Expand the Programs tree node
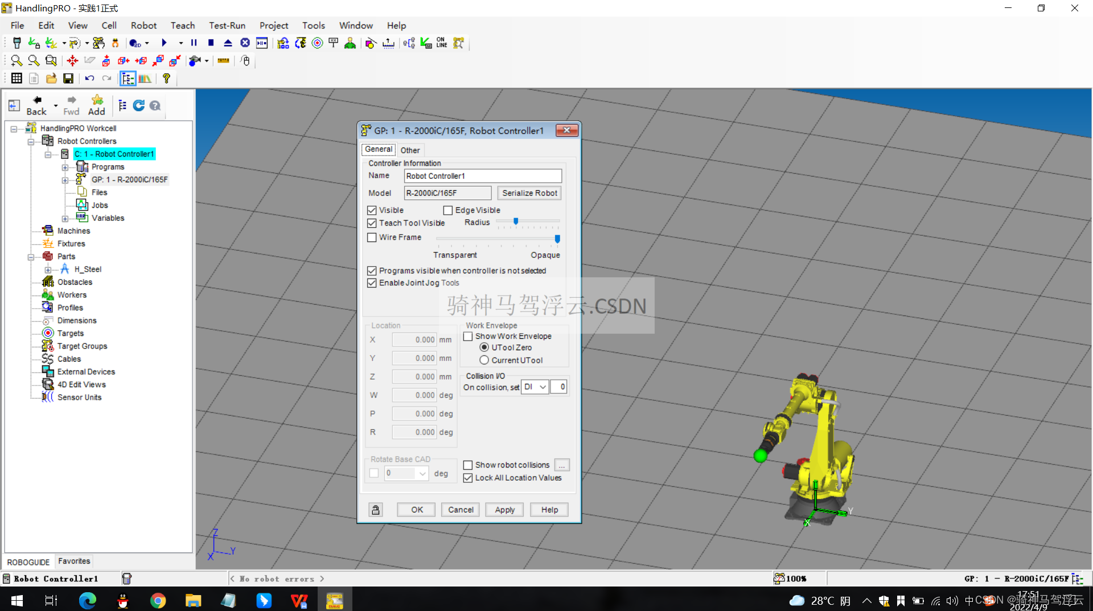This screenshot has width=1093, height=611. 65,167
